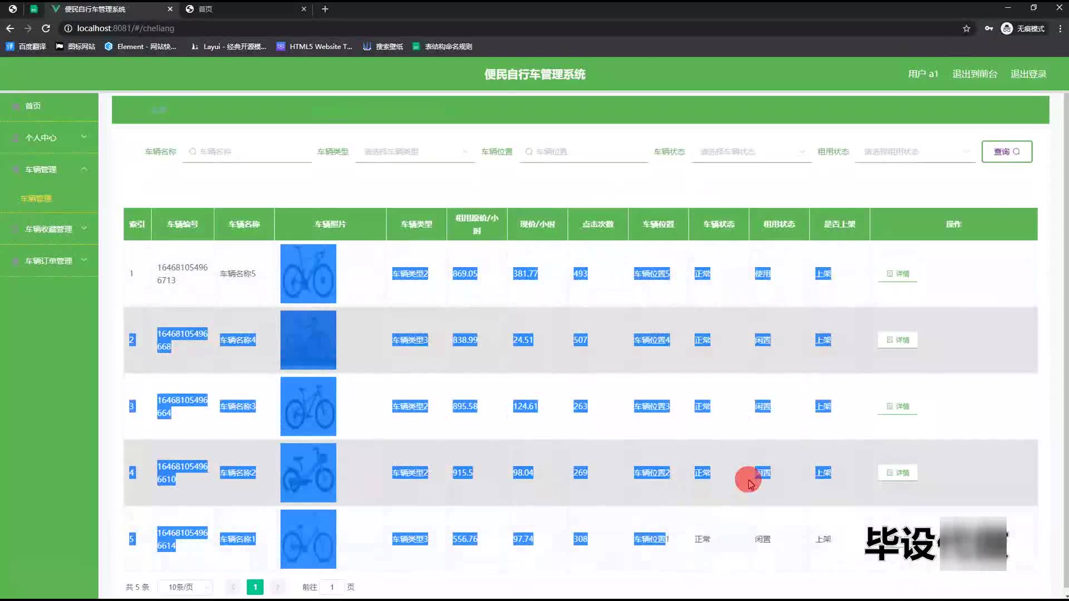Click 用户 a1 in header
1069x601 pixels.
pos(923,74)
